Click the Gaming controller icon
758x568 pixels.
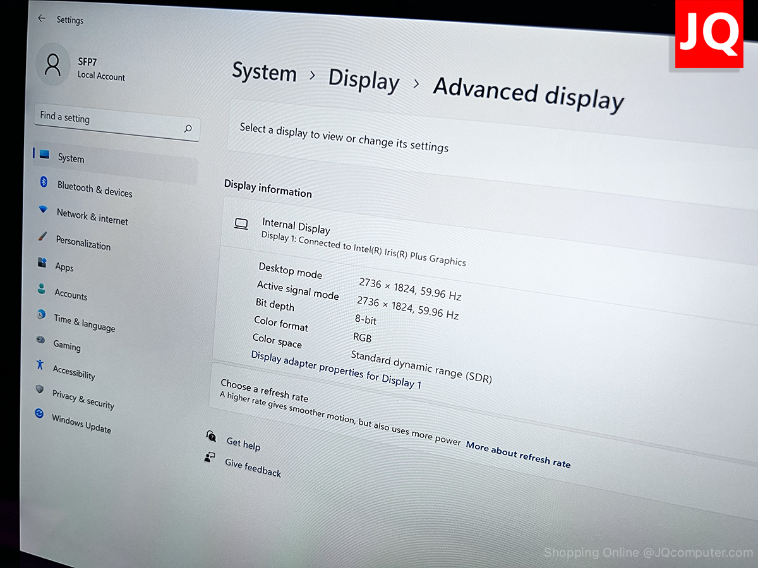tap(40, 340)
